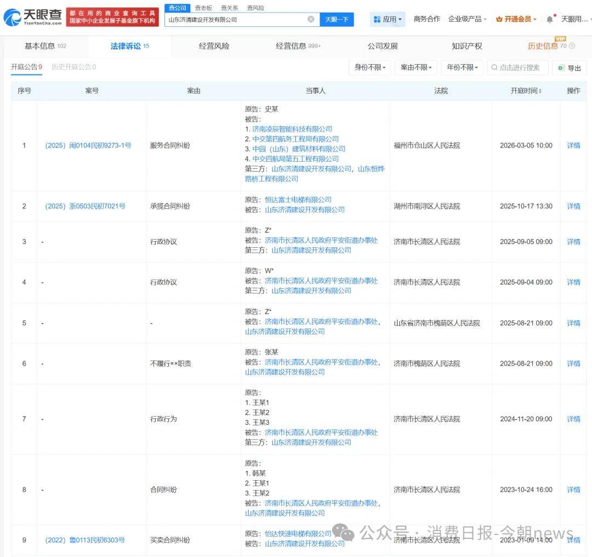Click 详情 for row 6 张某 case
This screenshot has width=592, height=557.
pos(573,363)
